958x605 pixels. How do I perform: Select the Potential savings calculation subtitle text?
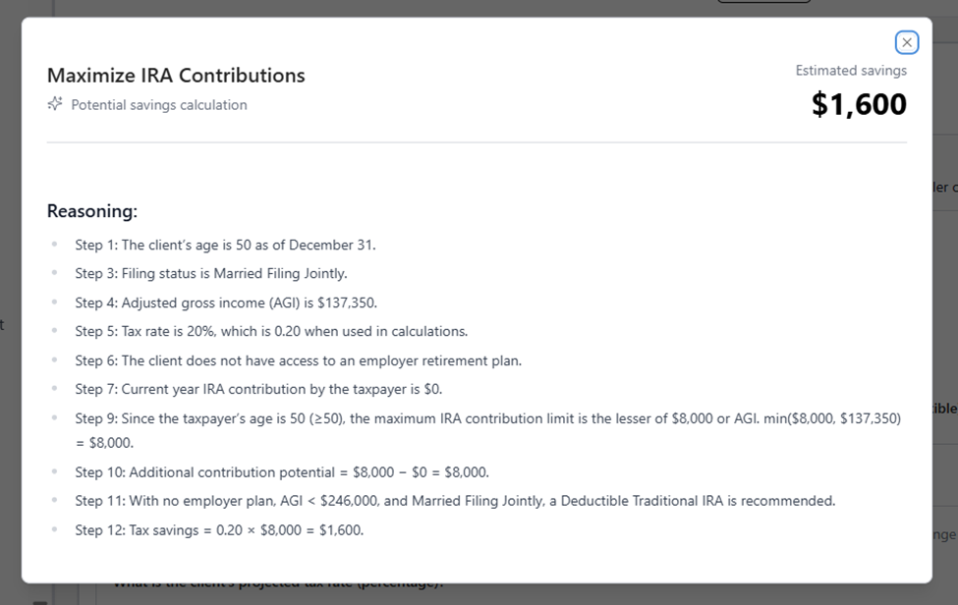159,105
